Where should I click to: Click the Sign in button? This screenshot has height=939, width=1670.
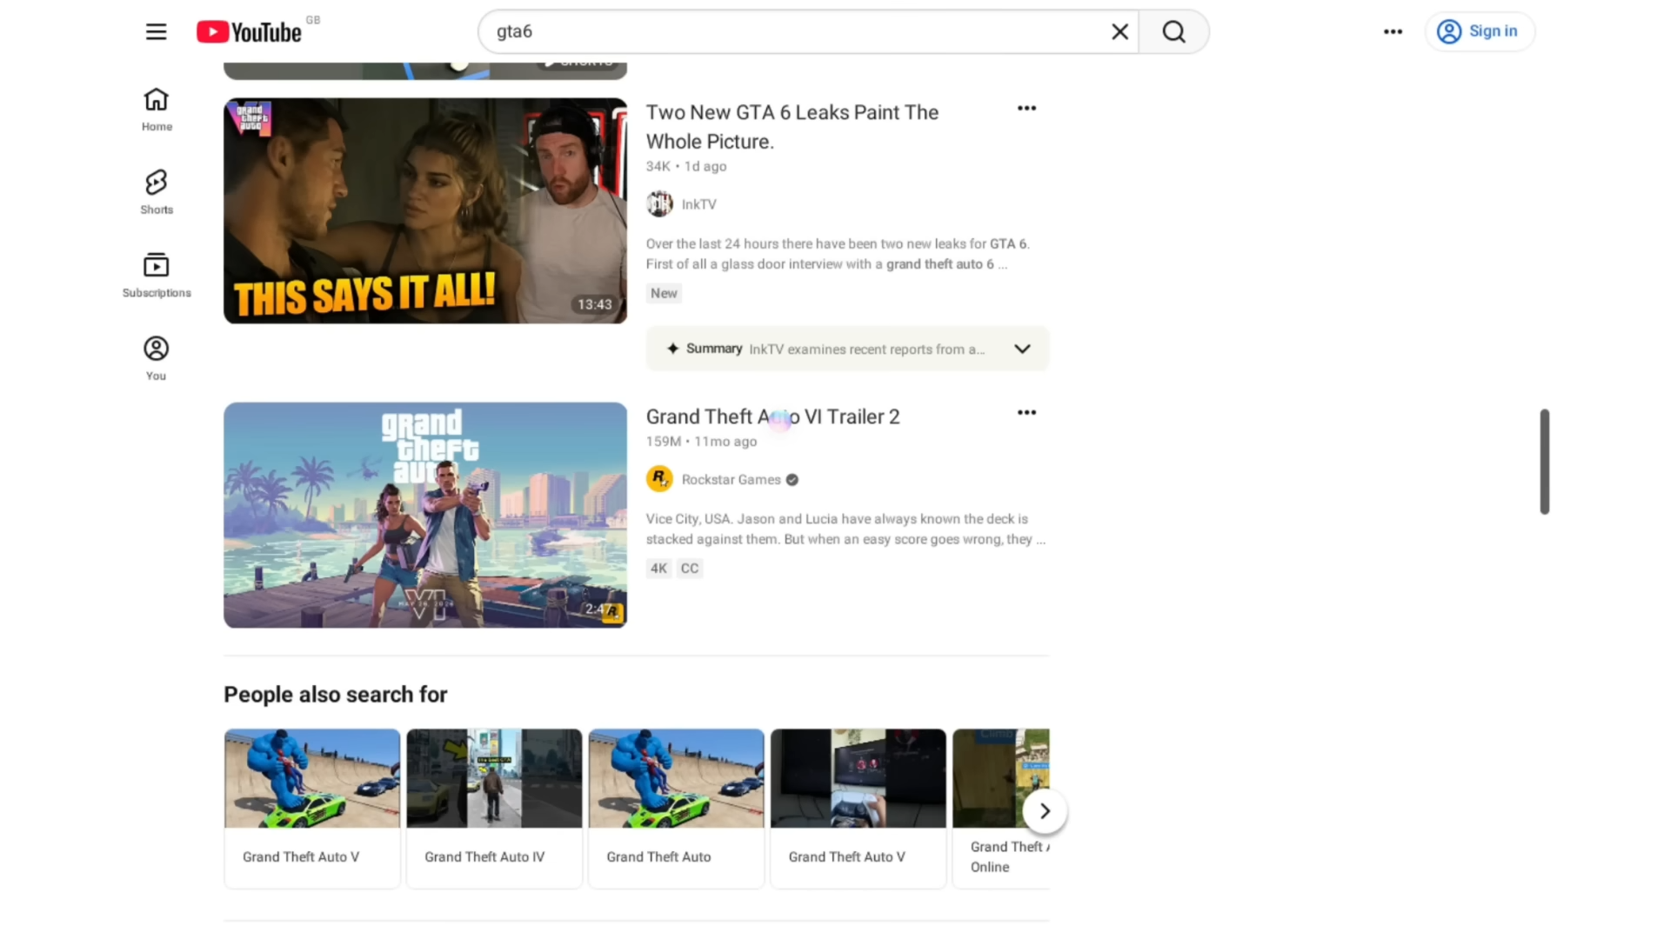click(1480, 31)
